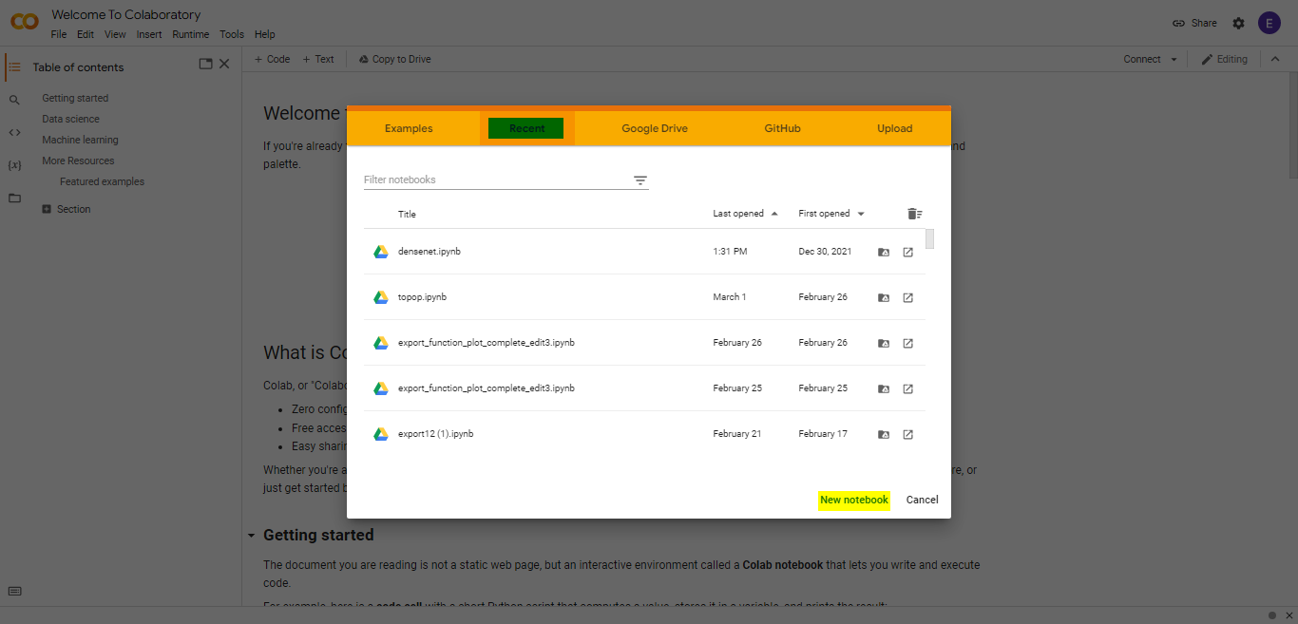Create a New notebook
Screen dimensions: 1298x624
click(x=853, y=500)
